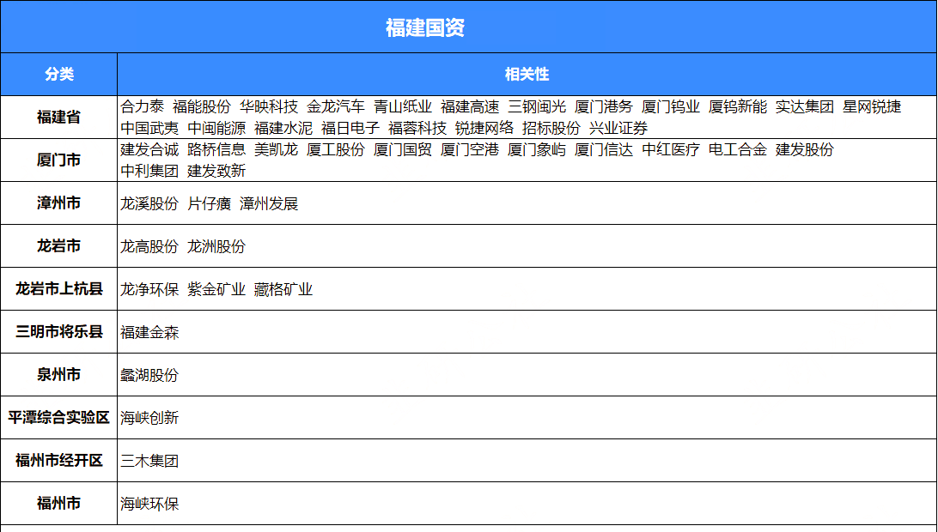Select the 分类 column header
Image resolution: width=938 pixels, height=532 pixels.
59,74
